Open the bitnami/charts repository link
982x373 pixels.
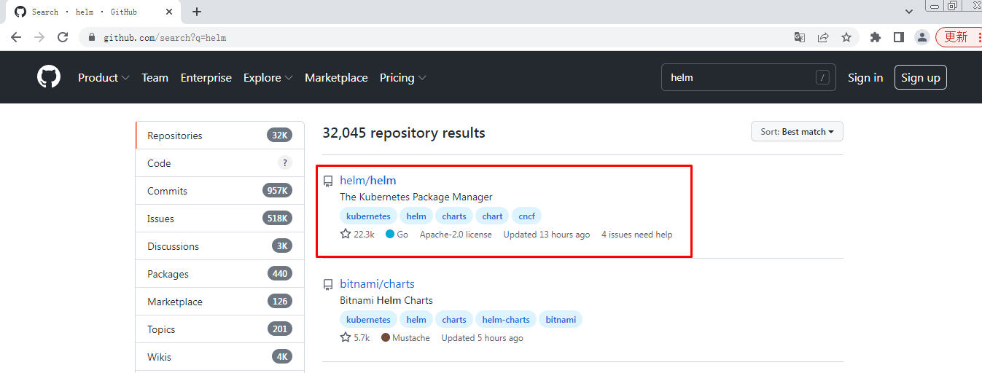[x=377, y=284]
